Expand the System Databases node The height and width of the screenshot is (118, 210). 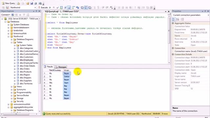point(8,25)
